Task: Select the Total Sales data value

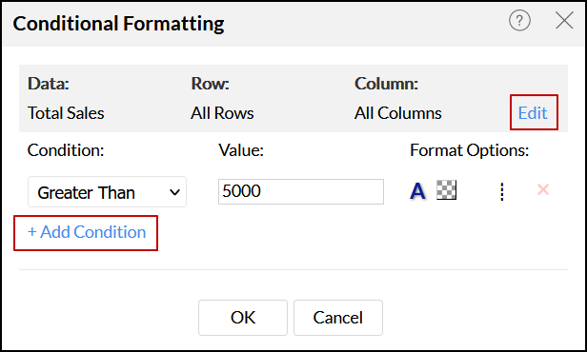Action: click(66, 113)
